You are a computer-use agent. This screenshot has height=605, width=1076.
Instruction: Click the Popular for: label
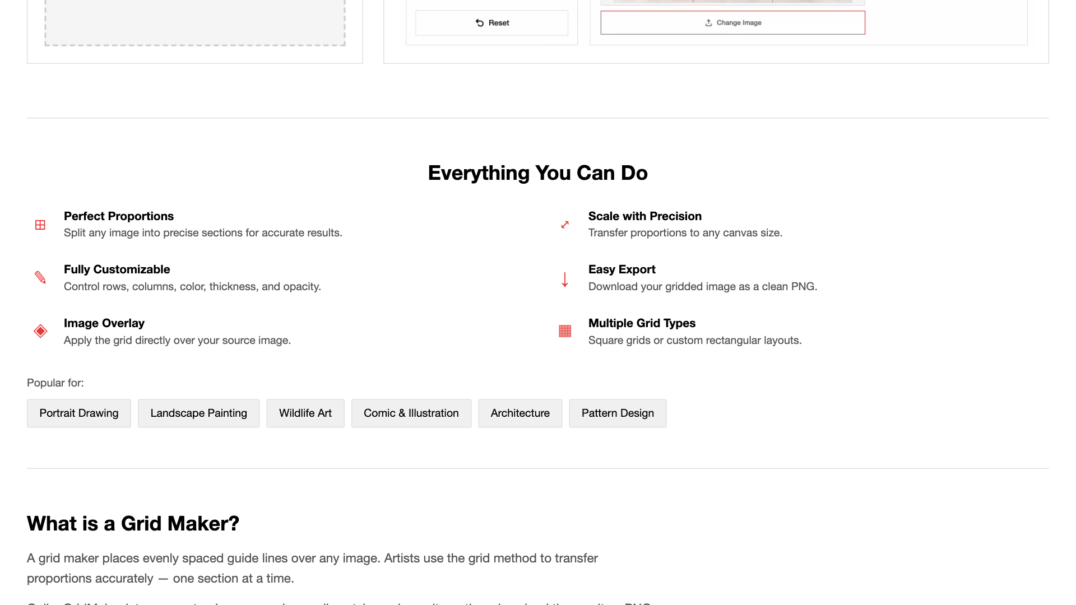coord(55,383)
